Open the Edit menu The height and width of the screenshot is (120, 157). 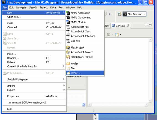pos(11,7)
